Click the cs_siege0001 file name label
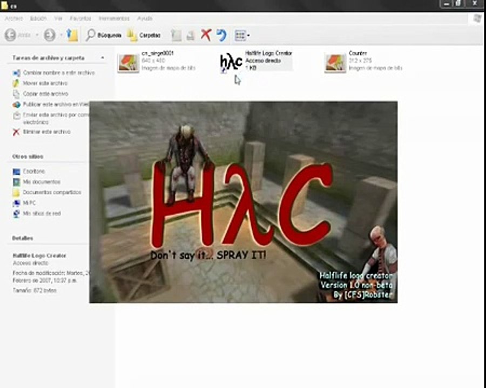 [158, 53]
